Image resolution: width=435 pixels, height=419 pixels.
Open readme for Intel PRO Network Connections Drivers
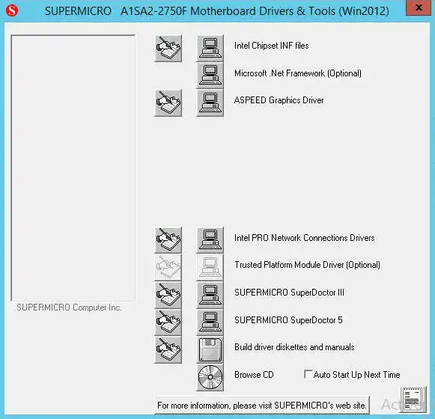coord(168,240)
